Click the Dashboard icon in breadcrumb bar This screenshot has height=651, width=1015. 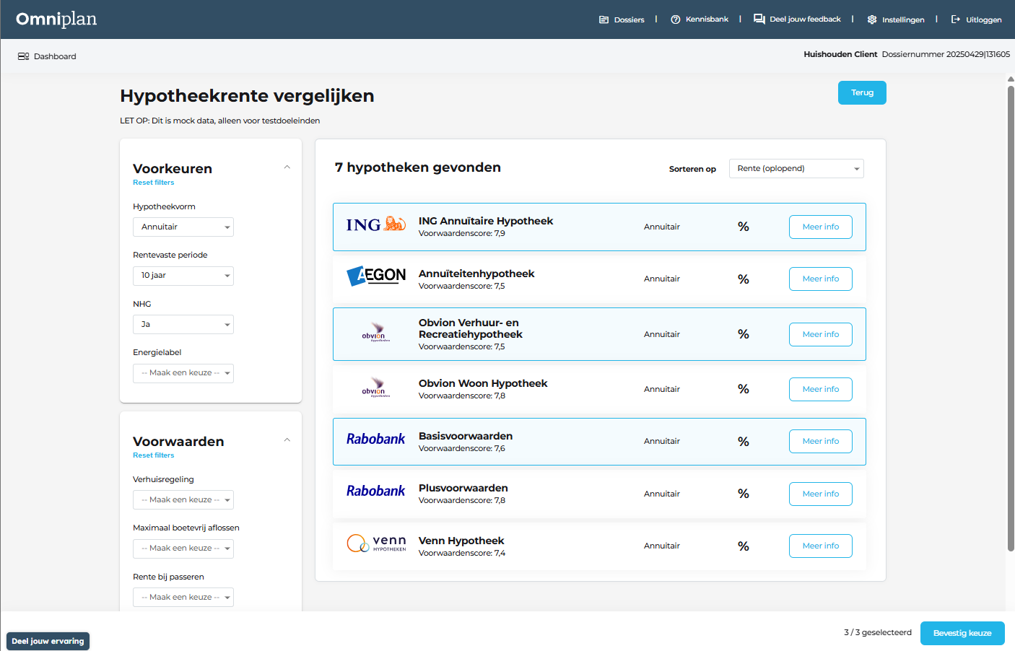click(24, 56)
